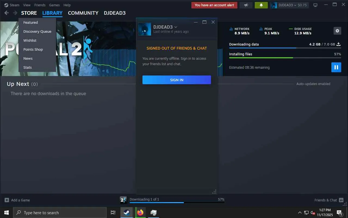
Task: Click the Windows search box
Action: (x=60, y=213)
